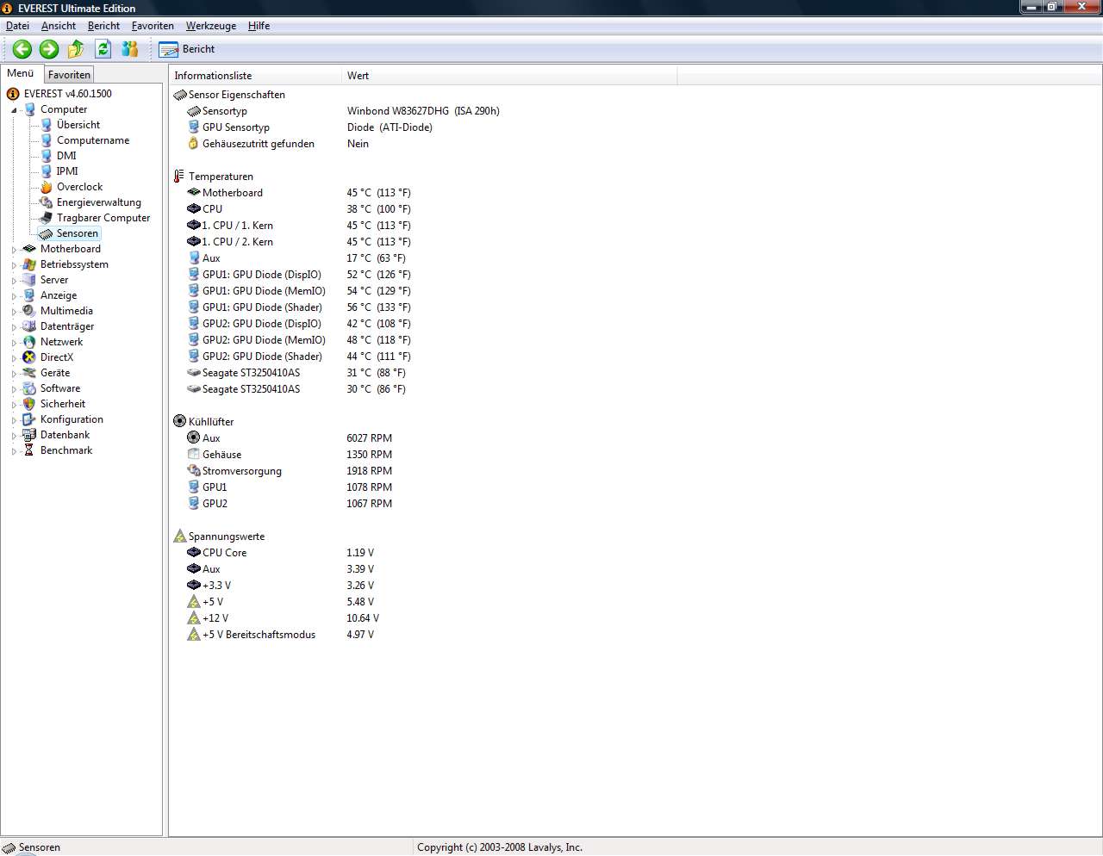1103x856 pixels.
Task: Click the Datenbank tree icon
Action: (x=29, y=435)
